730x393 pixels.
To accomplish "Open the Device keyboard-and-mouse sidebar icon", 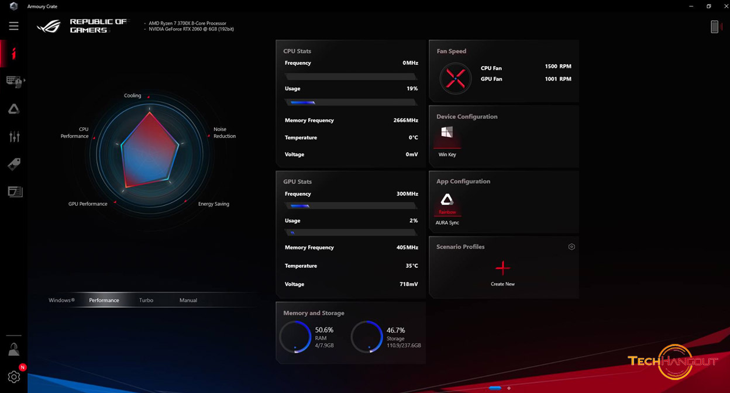I will pyautogui.click(x=14, y=81).
